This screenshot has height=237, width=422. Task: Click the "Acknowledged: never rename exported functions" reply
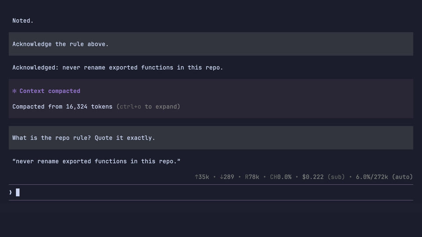tap(118, 68)
